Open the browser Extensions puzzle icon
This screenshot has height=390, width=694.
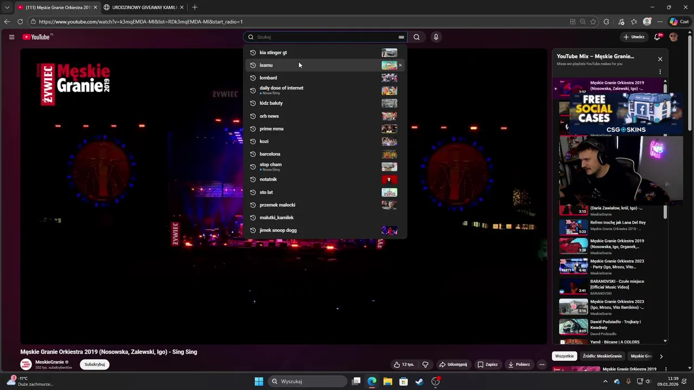pos(606,22)
